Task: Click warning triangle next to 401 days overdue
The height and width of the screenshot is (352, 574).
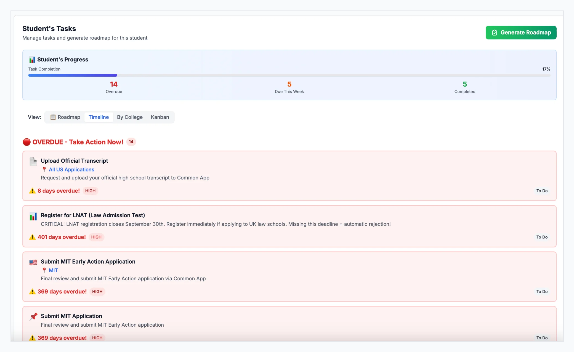Action: click(x=32, y=237)
